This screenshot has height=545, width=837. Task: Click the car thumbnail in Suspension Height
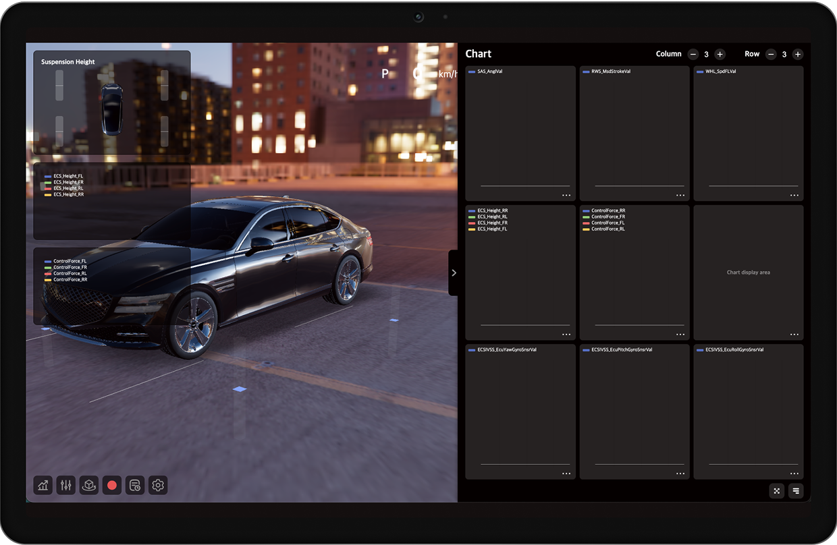(x=112, y=108)
